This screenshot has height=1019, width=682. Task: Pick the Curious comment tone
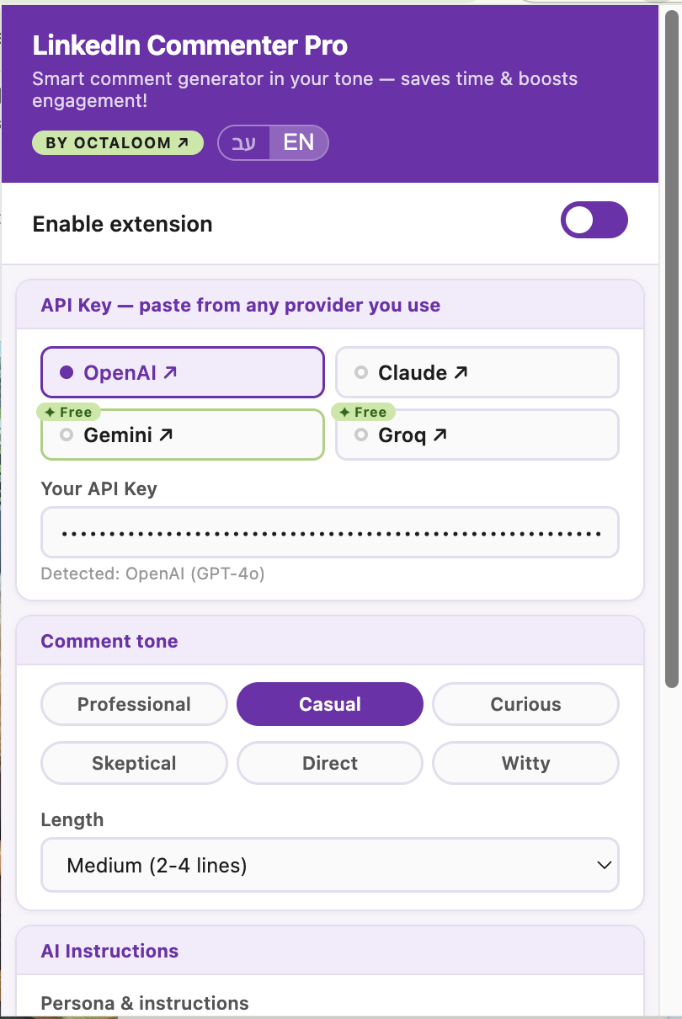[526, 704]
